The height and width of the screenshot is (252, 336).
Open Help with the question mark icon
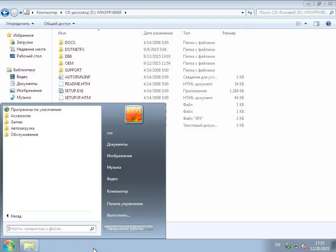(328, 24)
